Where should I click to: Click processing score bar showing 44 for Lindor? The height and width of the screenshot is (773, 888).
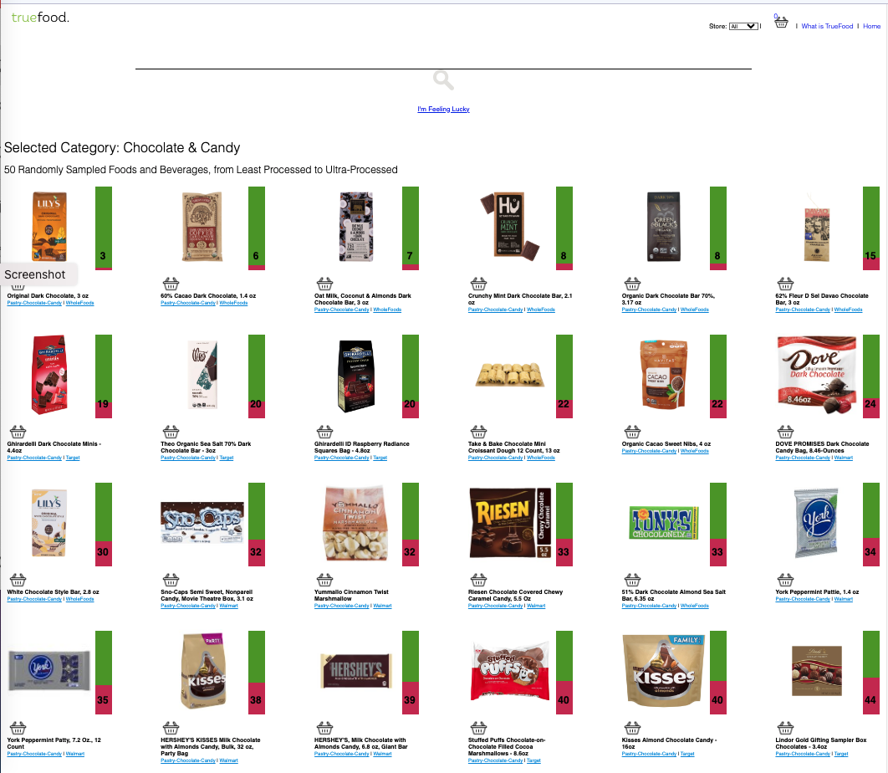871,672
